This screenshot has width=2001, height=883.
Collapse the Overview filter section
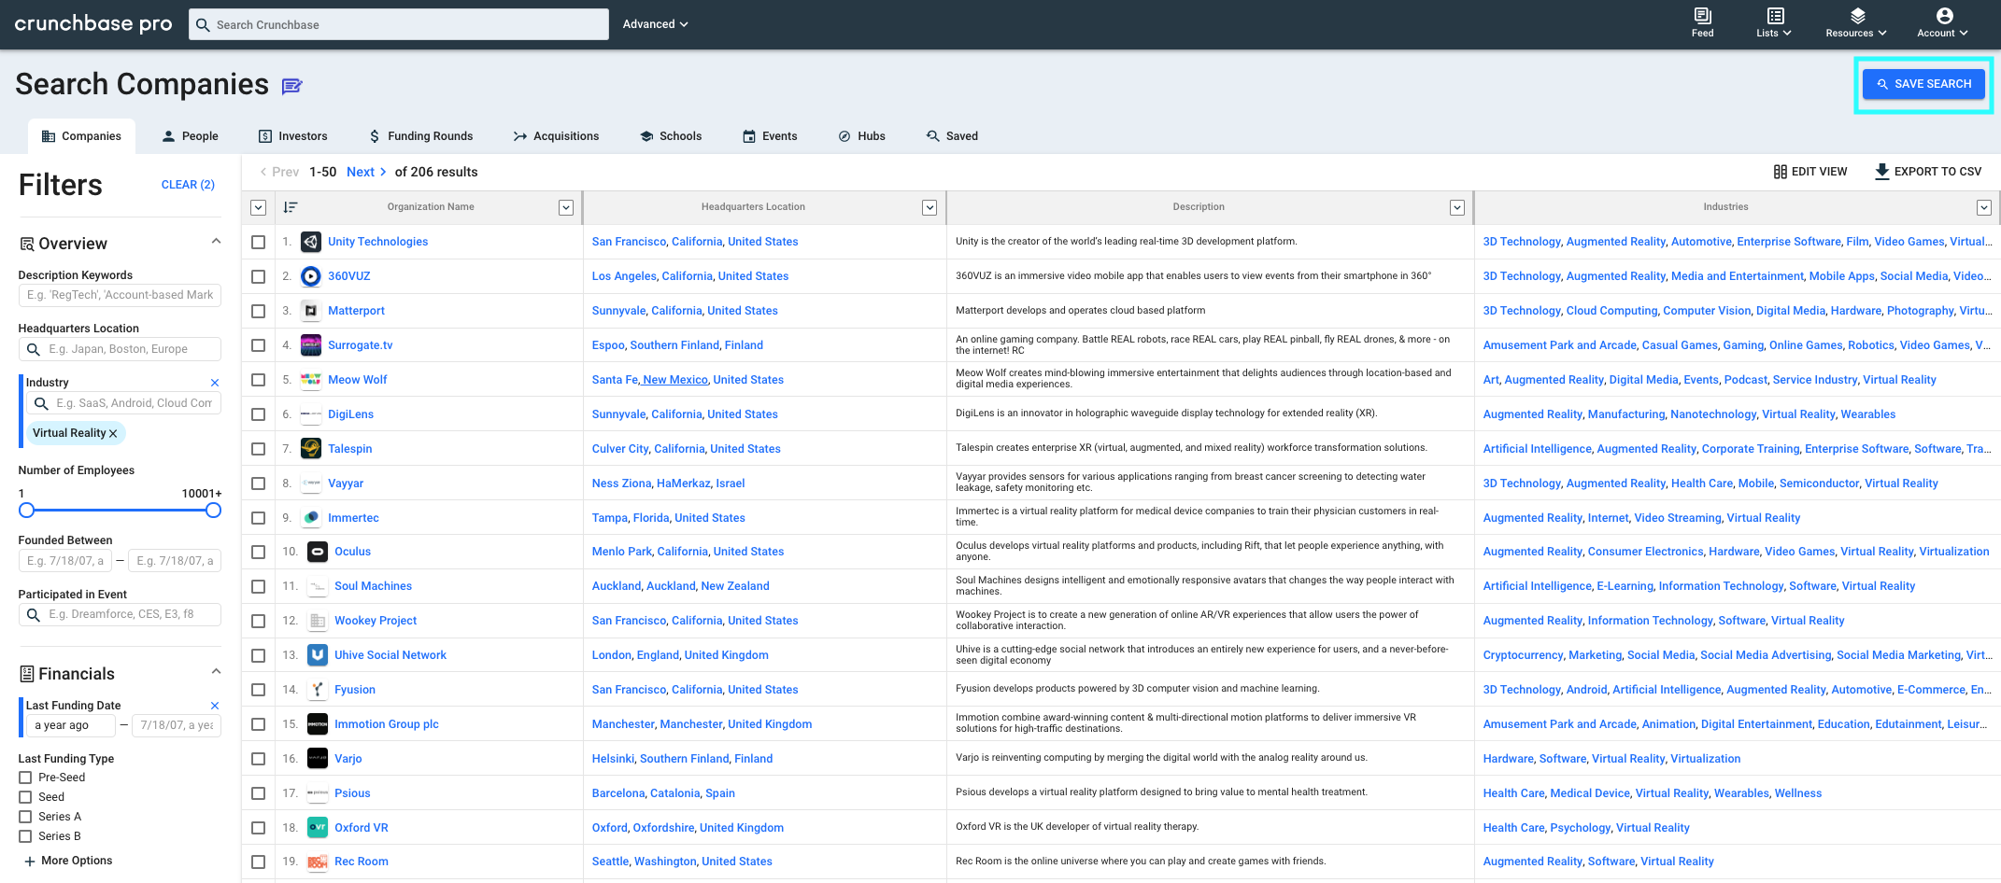[x=217, y=242]
